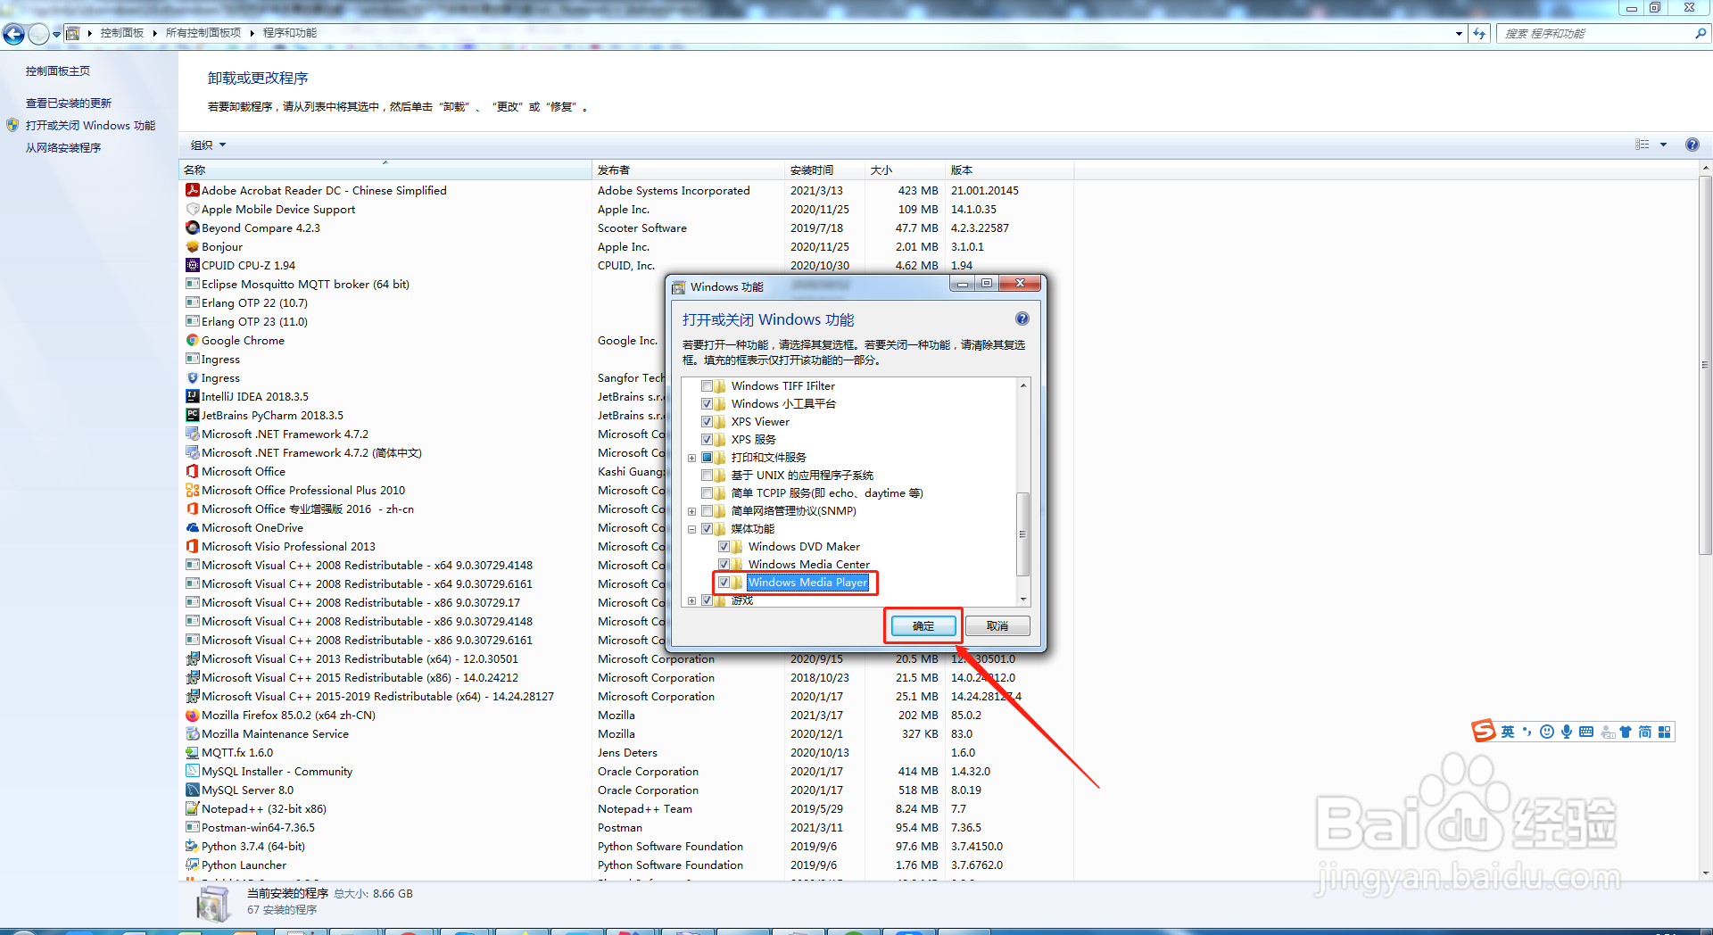Click the Python 3.7.4 (64-bit) icon

[x=192, y=846]
